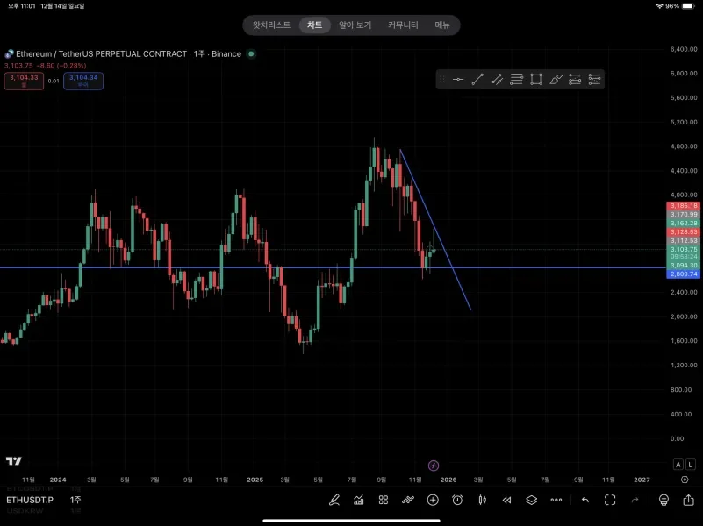Select the red 3,185.18 price label

pyautogui.click(x=684, y=206)
